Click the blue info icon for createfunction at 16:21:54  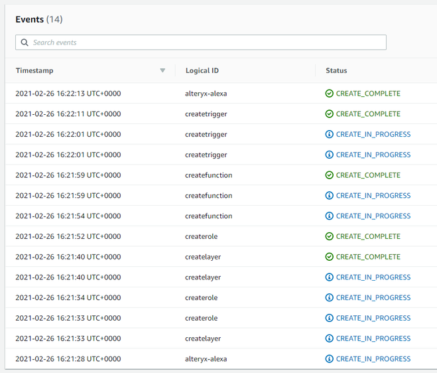329,216
